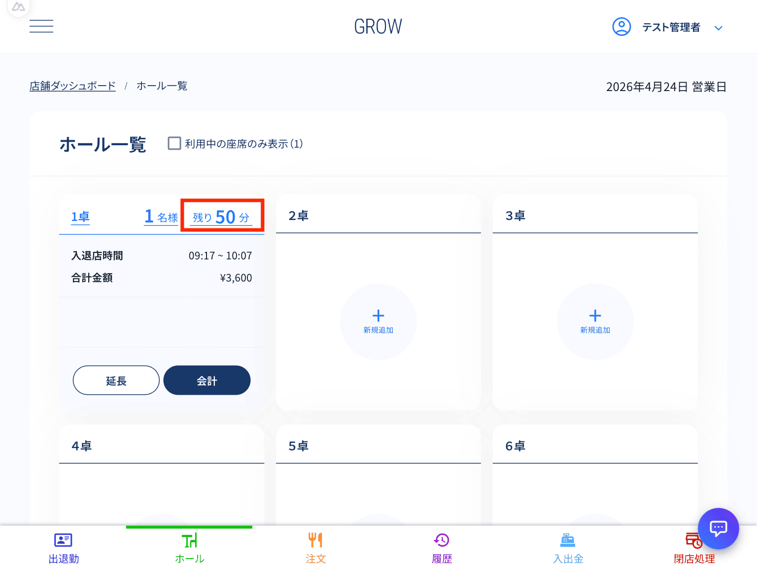Viewport: 757px width, 567px height.
Task: Click the ホール一覧 breadcrumb text
Action: coord(162,86)
